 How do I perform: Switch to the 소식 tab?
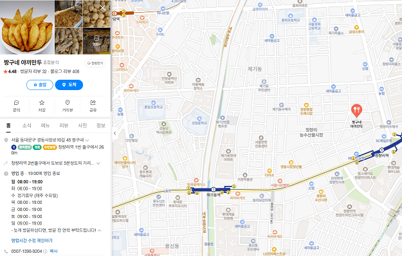coord(26,125)
